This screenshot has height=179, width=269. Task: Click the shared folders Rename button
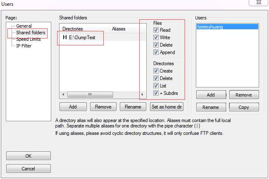pos(133,107)
